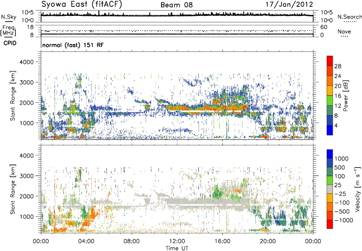
Task: Click the '500' label on the velocity color bar
Action: click(340, 167)
